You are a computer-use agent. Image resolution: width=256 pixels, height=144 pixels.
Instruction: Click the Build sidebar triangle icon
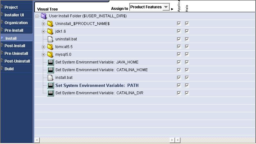tap(2, 68)
